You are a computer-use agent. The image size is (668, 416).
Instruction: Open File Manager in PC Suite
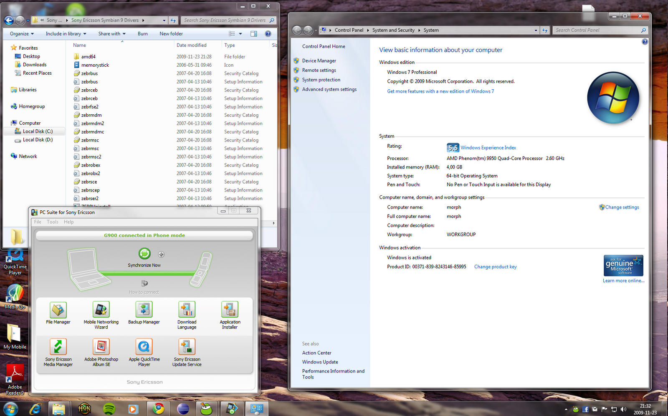(x=58, y=310)
